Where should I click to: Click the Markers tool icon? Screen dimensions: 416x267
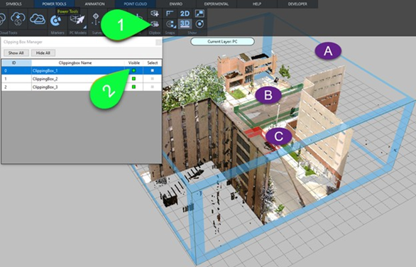56,21
